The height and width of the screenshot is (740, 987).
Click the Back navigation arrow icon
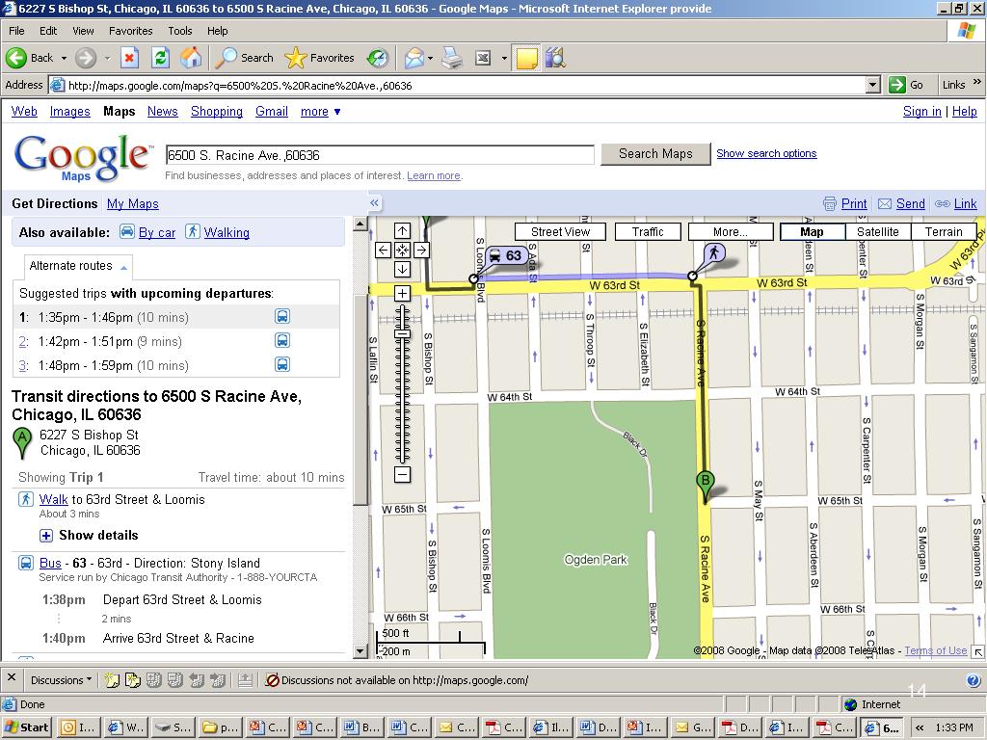[x=15, y=58]
